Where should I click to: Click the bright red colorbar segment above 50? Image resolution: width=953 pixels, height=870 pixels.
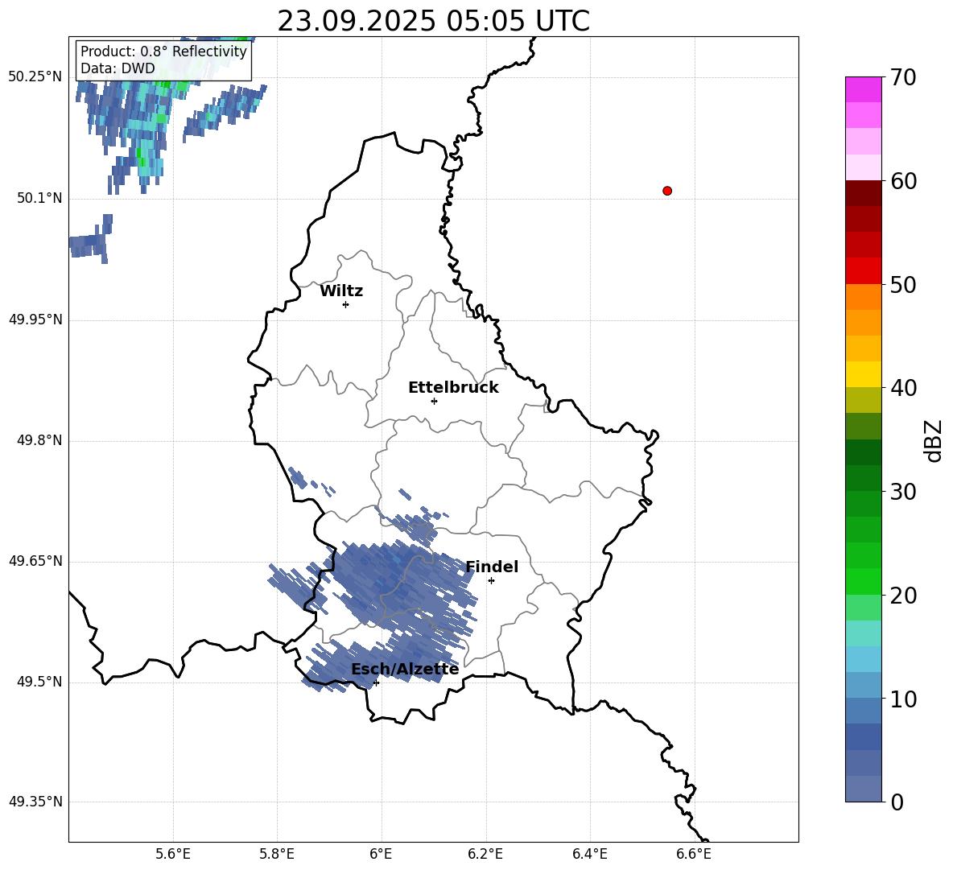pyautogui.click(x=863, y=271)
